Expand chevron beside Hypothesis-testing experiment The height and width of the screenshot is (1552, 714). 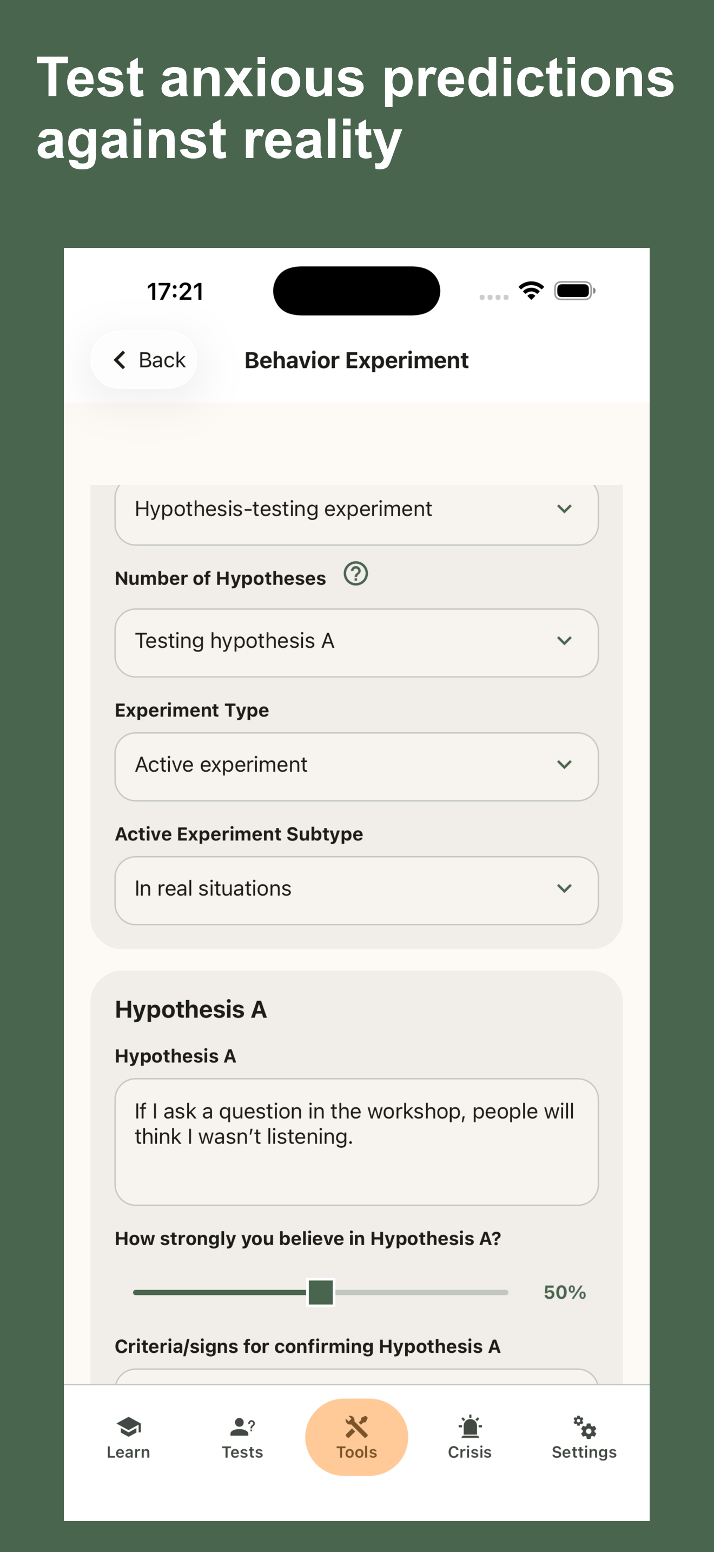pos(564,509)
